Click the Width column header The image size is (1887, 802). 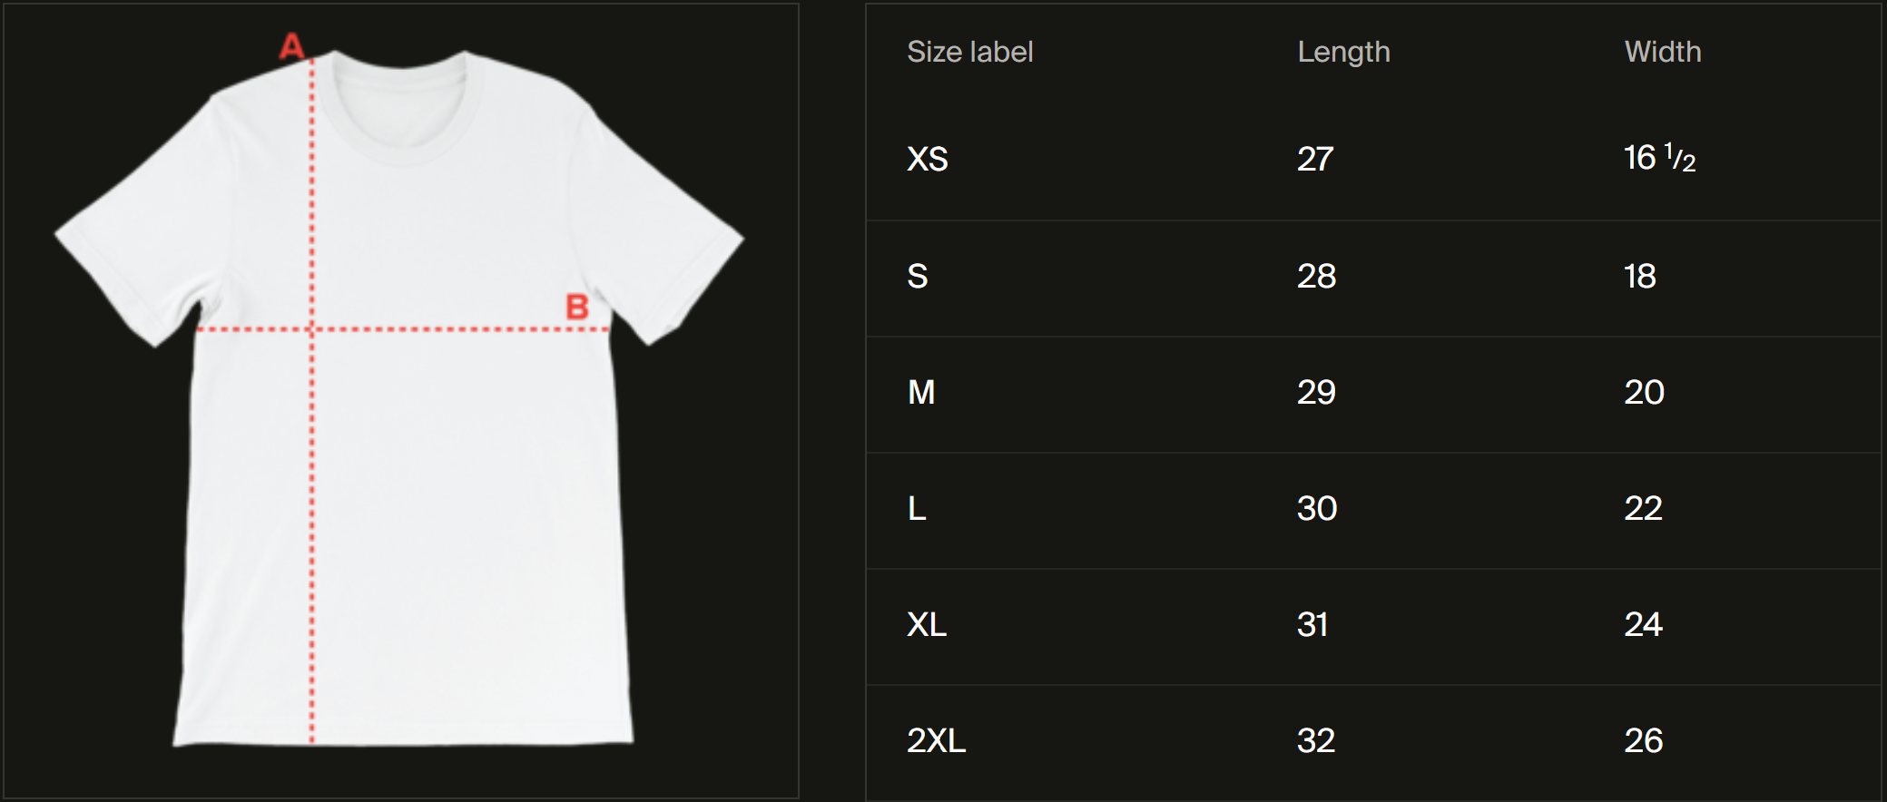coord(1662,52)
